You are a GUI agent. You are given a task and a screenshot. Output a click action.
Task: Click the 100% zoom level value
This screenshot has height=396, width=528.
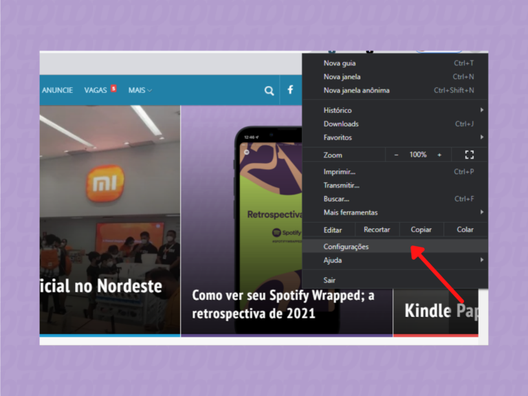pyautogui.click(x=418, y=155)
